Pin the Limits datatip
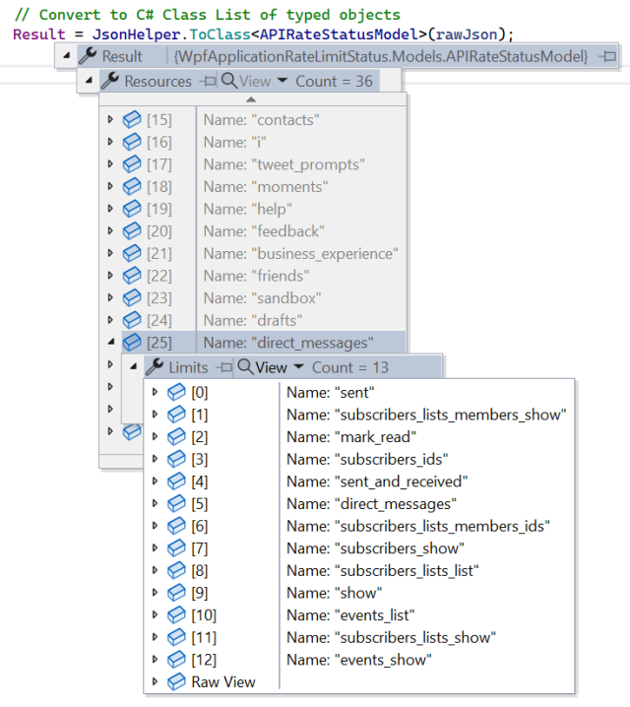 tap(224, 367)
